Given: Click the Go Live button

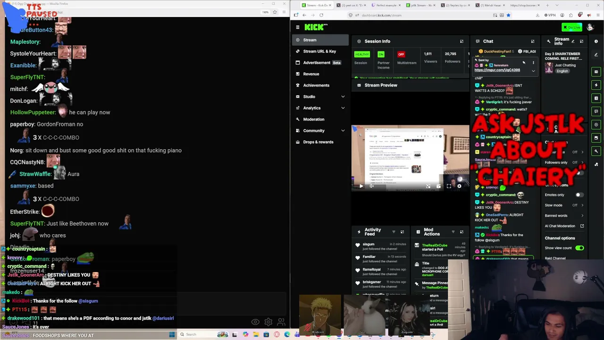Looking at the screenshot, I should 572,27.
